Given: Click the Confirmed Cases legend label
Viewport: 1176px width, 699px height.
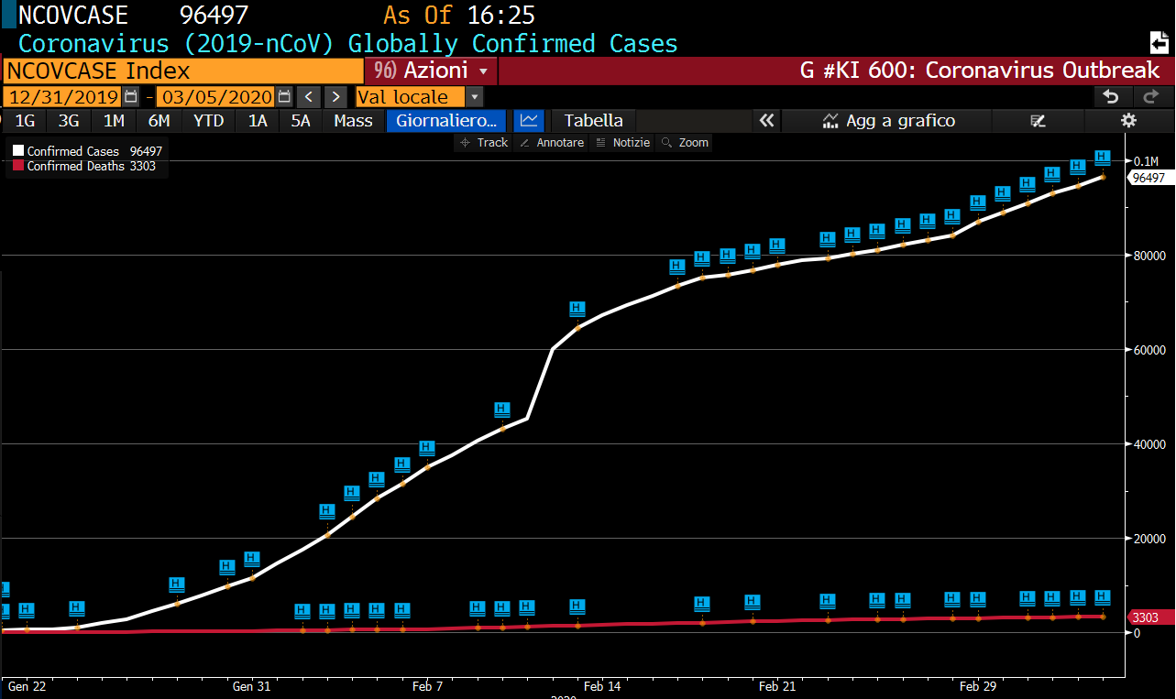Looking at the screenshot, I should (x=73, y=151).
